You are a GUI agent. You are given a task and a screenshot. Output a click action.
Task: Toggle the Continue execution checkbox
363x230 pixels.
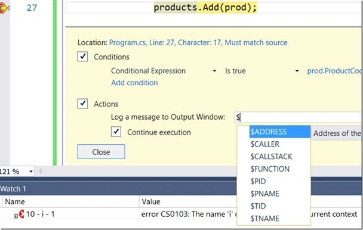click(x=116, y=132)
